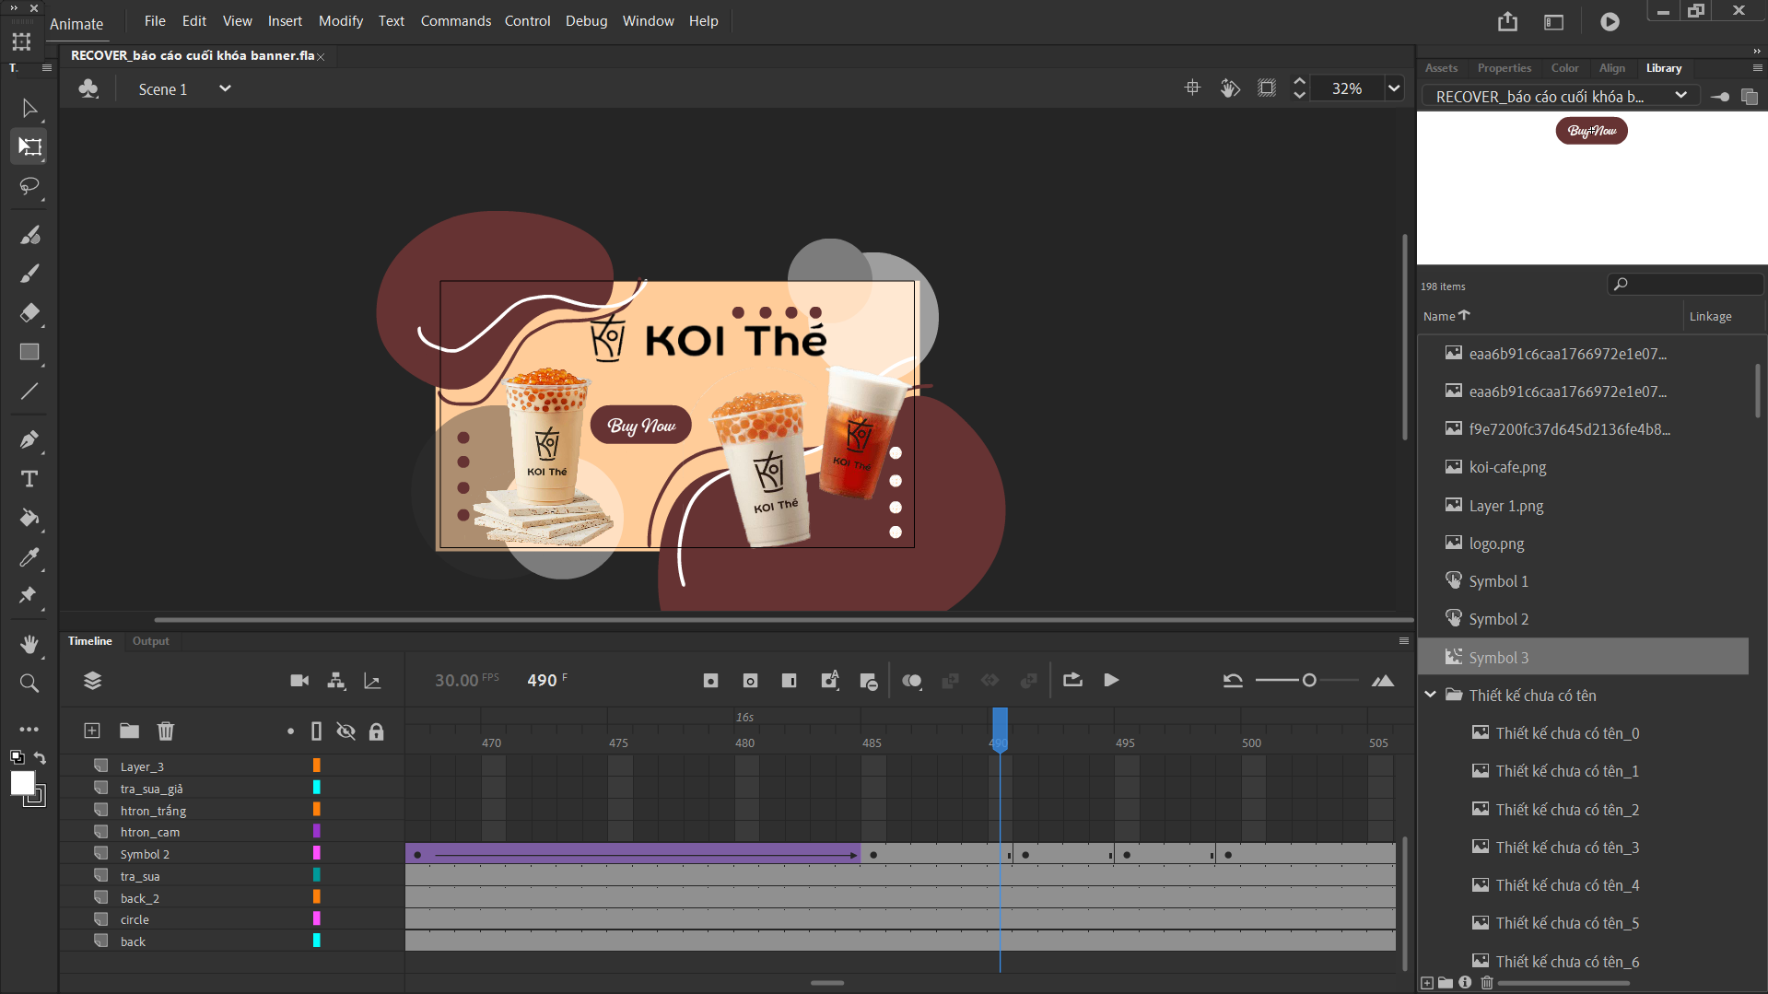This screenshot has height=994, width=1768.
Task: Add a new layer folder
Action: coord(129,731)
